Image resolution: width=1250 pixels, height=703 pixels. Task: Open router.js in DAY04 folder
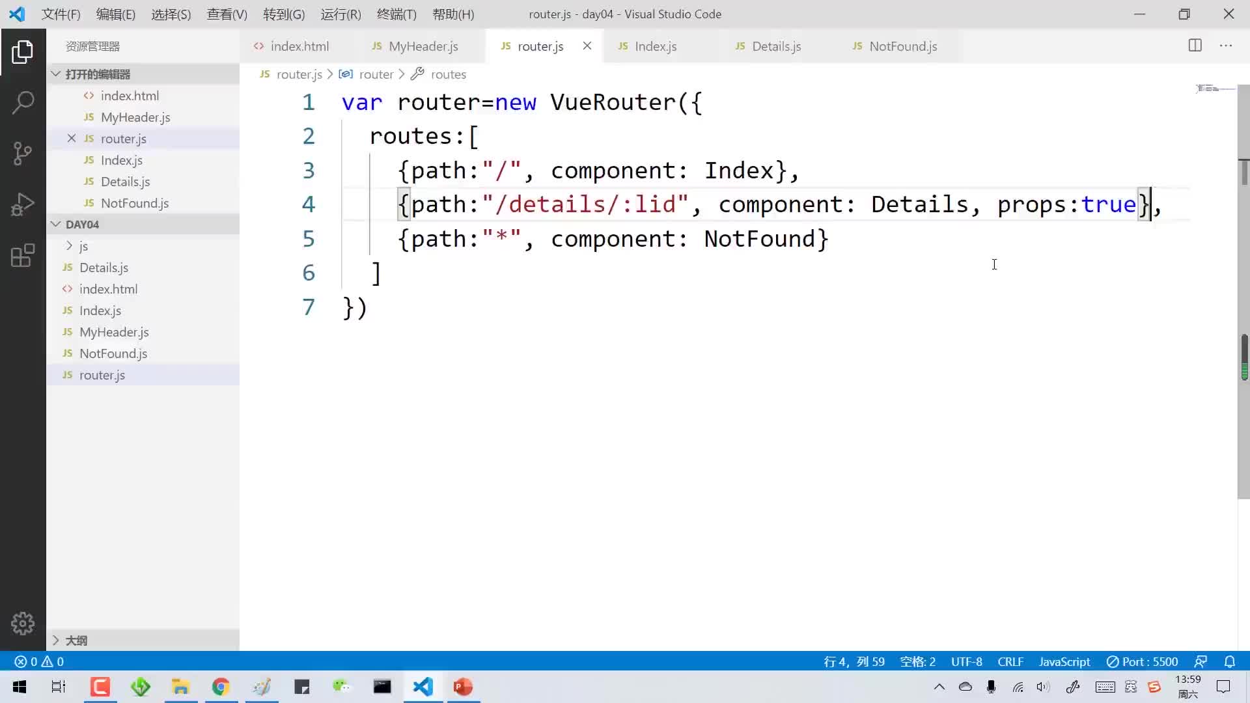pos(143,375)
